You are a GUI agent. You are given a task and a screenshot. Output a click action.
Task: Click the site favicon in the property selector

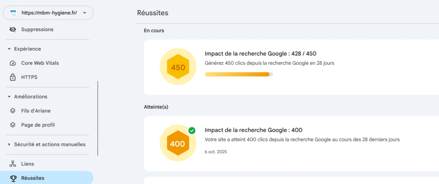tap(13, 13)
